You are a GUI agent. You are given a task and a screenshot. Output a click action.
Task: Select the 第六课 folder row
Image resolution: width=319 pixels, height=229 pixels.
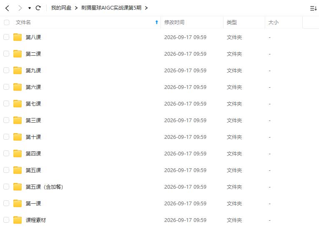(159, 87)
